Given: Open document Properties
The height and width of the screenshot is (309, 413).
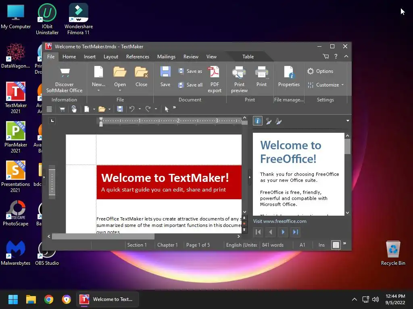Looking at the screenshot, I should 289,76.
